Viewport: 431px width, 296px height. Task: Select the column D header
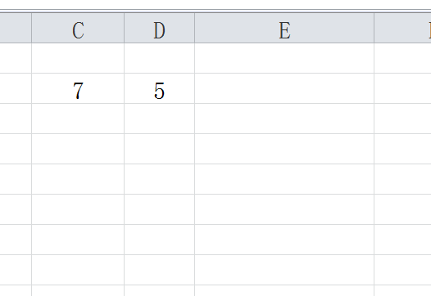coord(160,28)
